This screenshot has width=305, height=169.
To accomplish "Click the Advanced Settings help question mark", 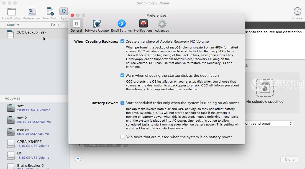I will [125, 145].
